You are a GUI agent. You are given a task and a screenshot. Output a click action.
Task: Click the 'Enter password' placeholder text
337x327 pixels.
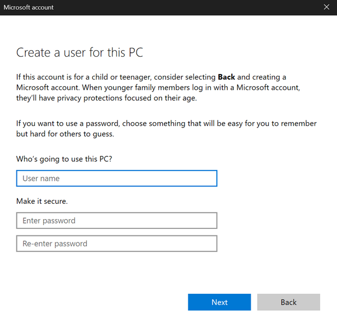[x=49, y=221]
